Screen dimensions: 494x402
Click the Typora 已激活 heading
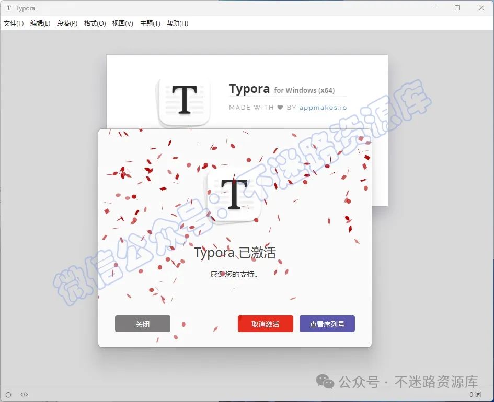click(x=235, y=253)
